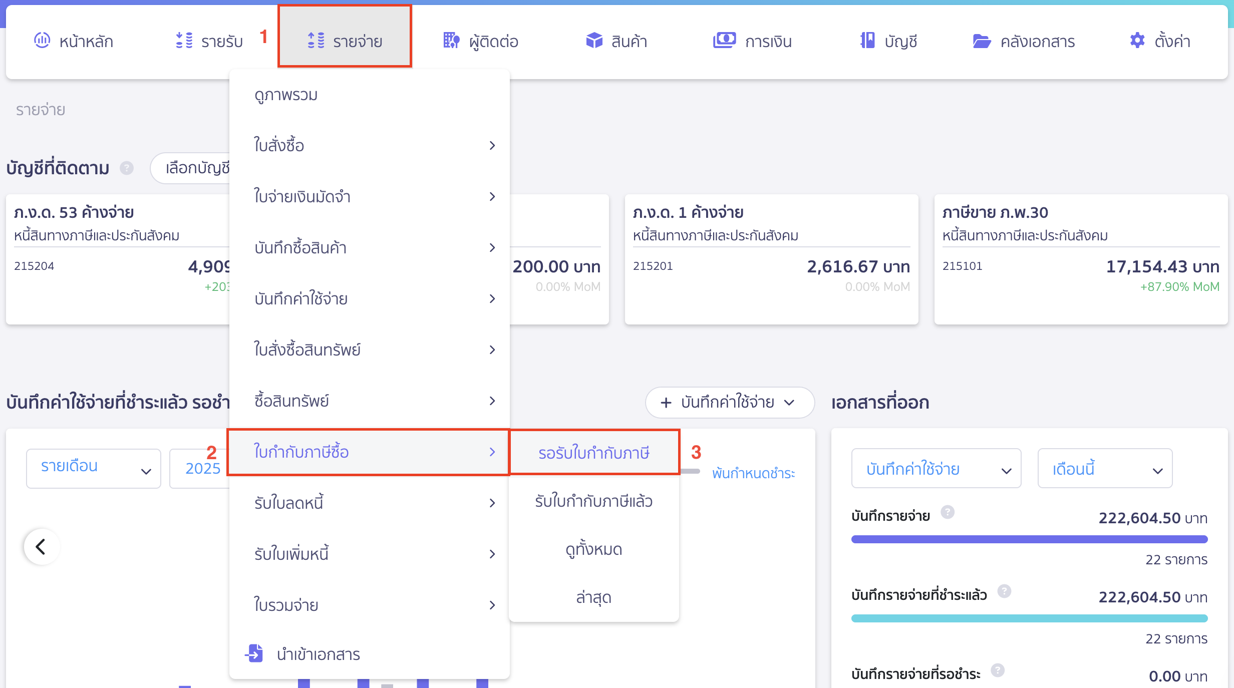Click the การเงิน banknote icon
The height and width of the screenshot is (688, 1234).
pyautogui.click(x=725, y=40)
